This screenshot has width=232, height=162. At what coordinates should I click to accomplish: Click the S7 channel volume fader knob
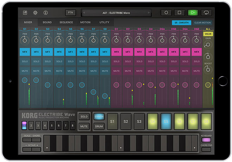pos(94,92)
